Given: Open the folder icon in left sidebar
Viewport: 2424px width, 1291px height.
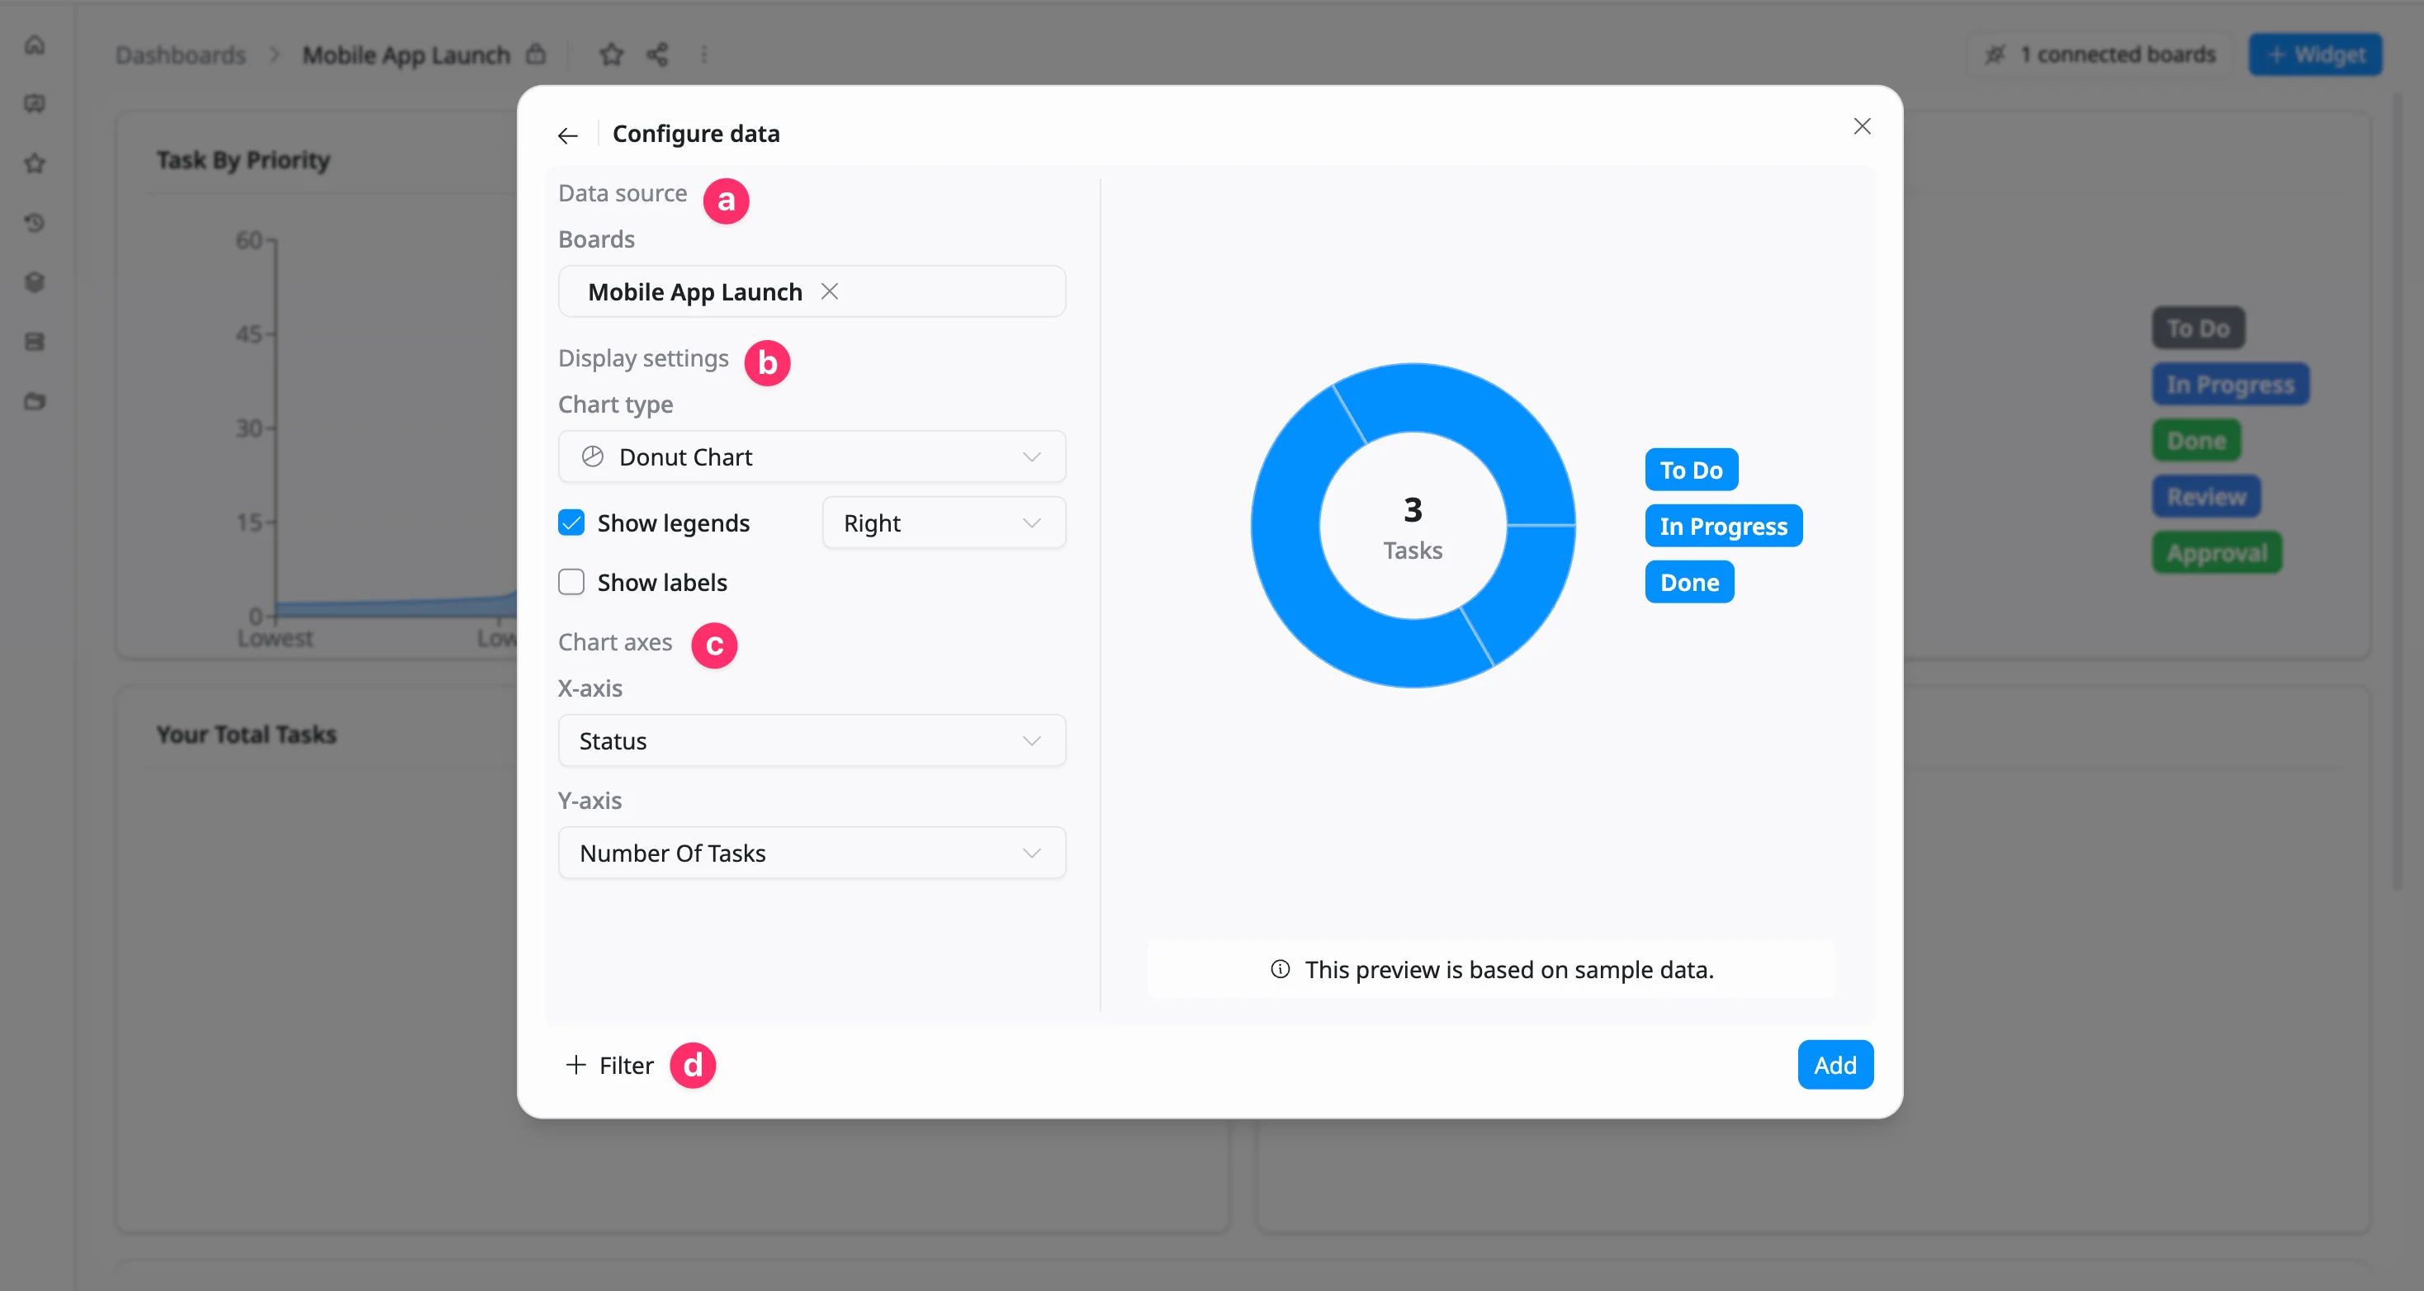Looking at the screenshot, I should (35, 401).
